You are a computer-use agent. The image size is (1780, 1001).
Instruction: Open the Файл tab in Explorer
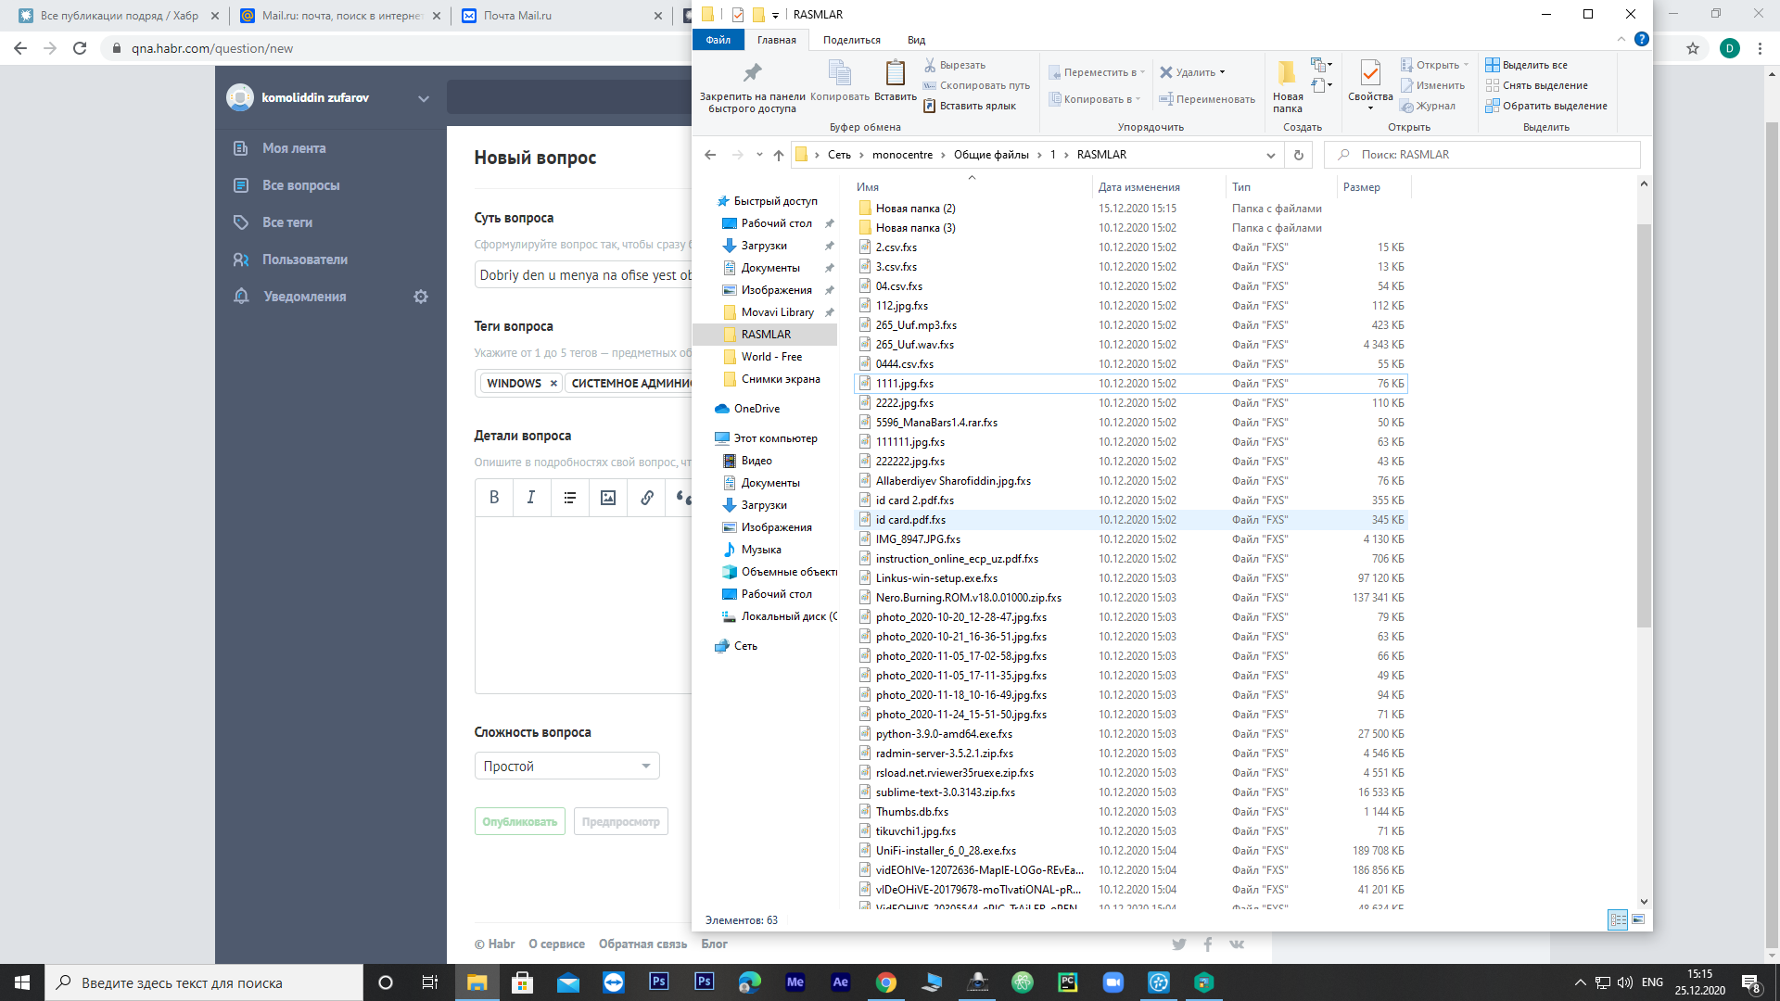click(x=718, y=40)
